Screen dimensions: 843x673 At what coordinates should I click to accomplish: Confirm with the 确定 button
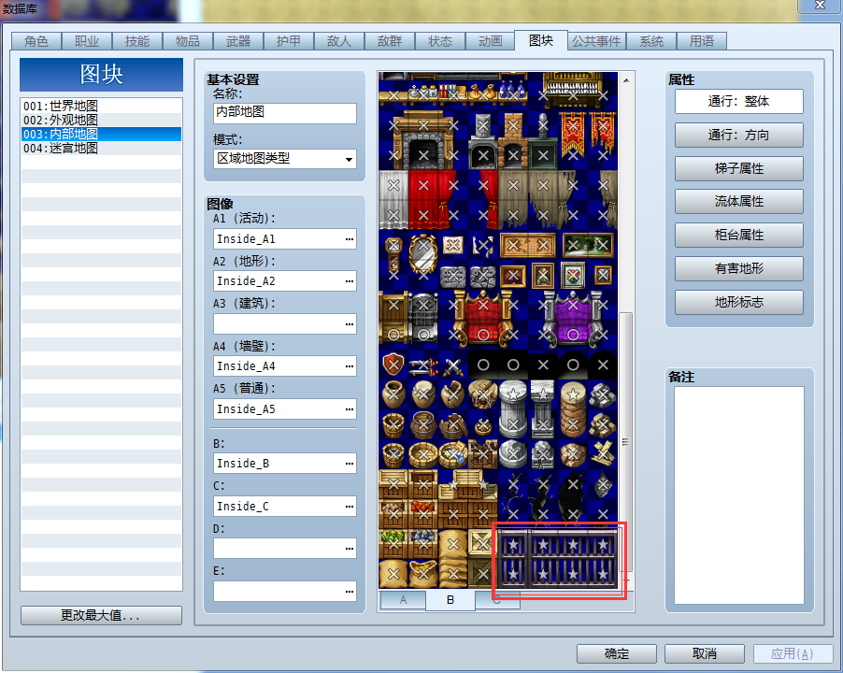(x=617, y=653)
